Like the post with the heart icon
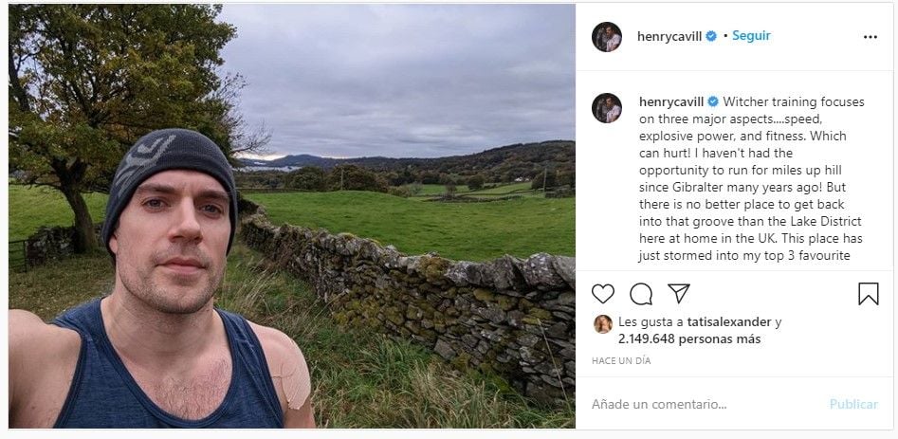 tap(603, 294)
